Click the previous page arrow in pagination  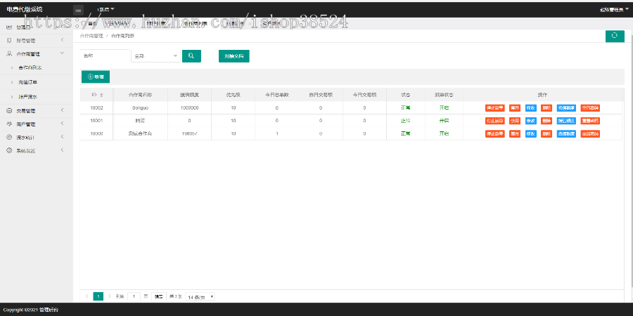click(x=87, y=296)
